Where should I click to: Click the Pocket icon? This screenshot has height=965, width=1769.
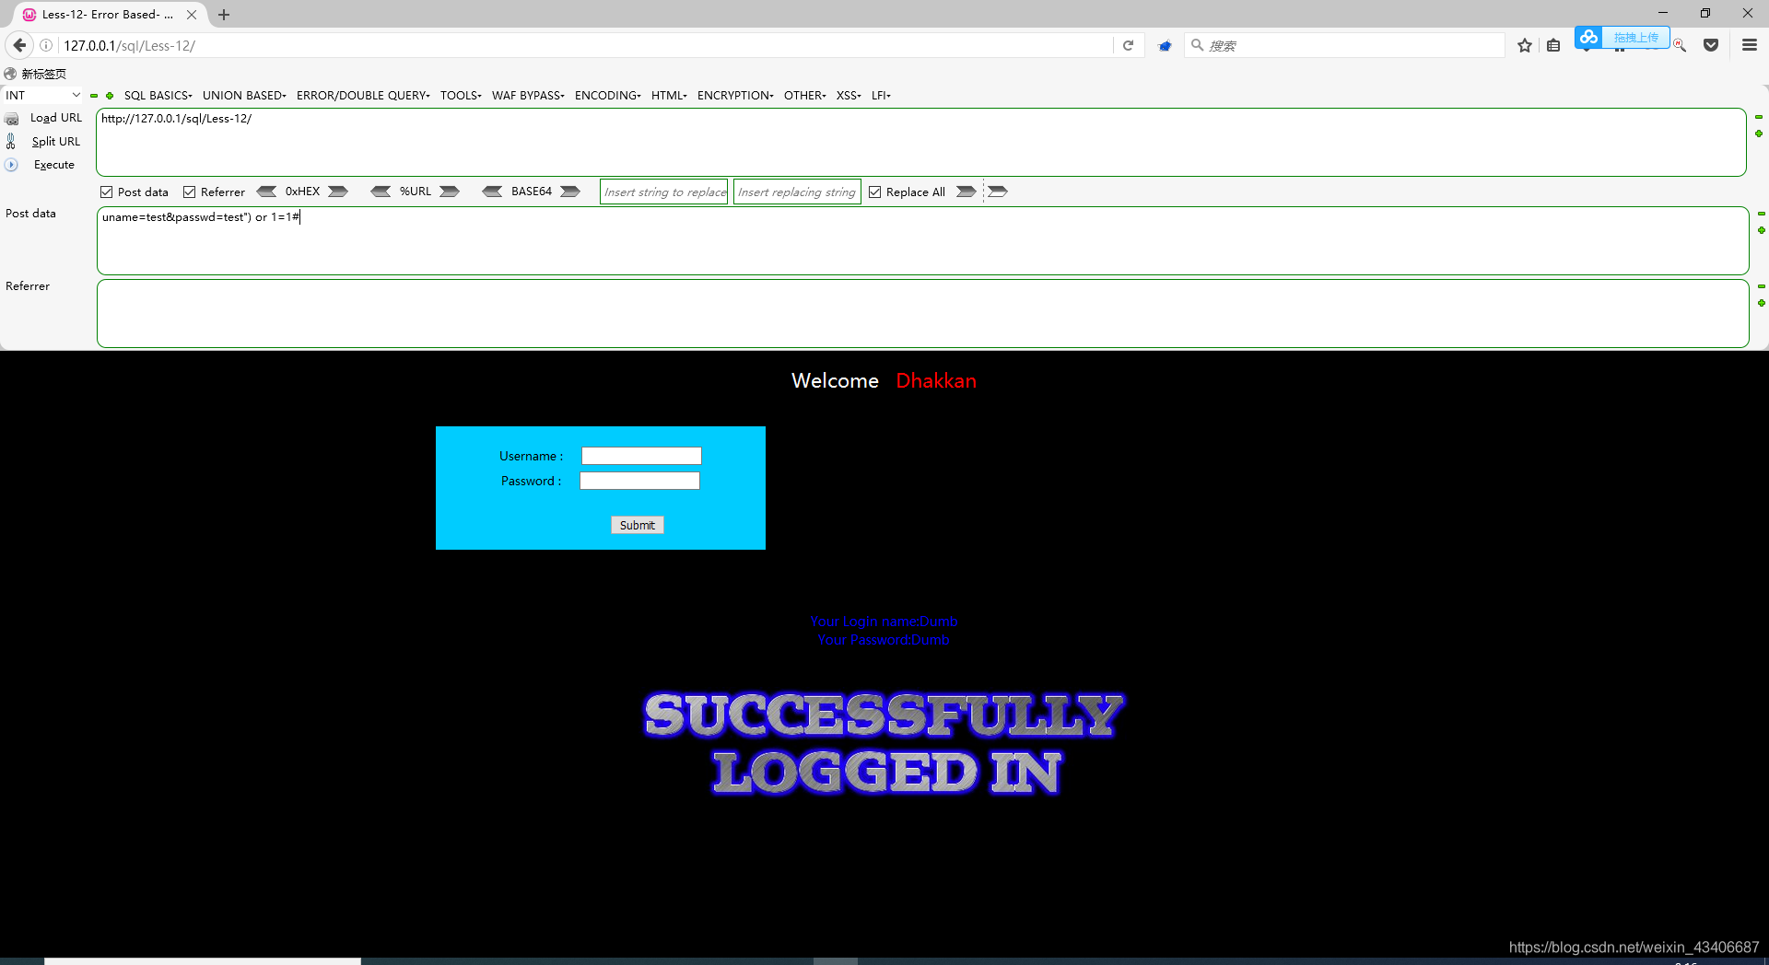[1711, 45]
